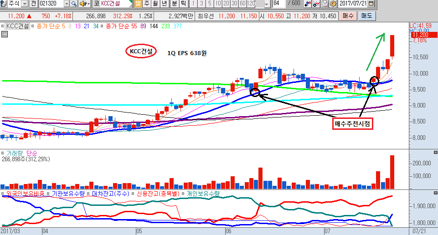438x235 pixels.
Task: Select the 30 period interval button
Action: [235, 4]
